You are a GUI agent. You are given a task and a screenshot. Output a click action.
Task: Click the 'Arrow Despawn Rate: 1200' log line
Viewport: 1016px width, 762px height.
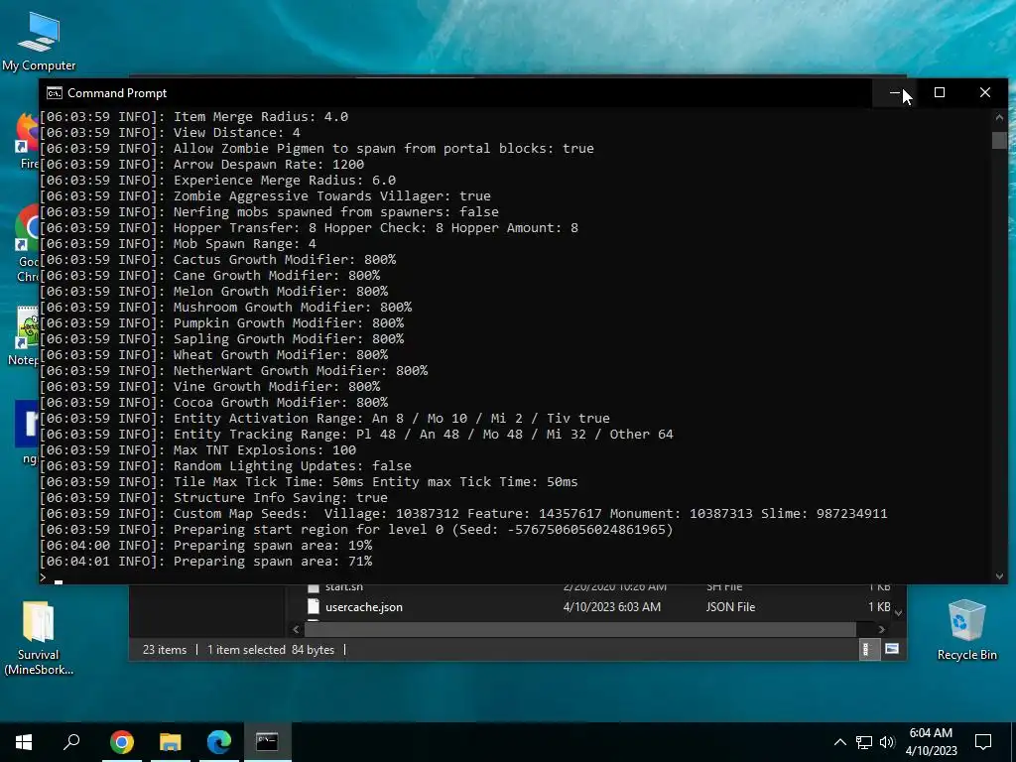coord(201,164)
